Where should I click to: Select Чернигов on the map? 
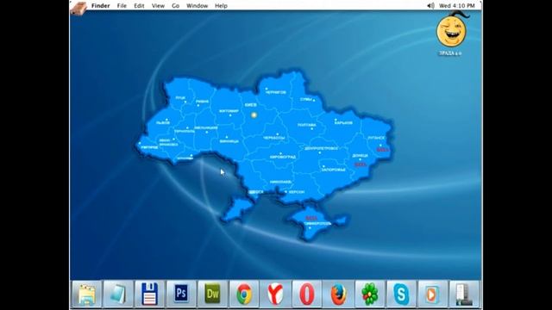[x=276, y=92]
